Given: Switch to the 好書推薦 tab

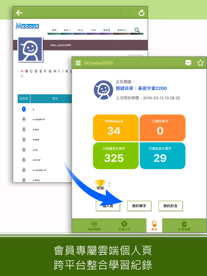Looking at the screenshot, I should point(184,226).
